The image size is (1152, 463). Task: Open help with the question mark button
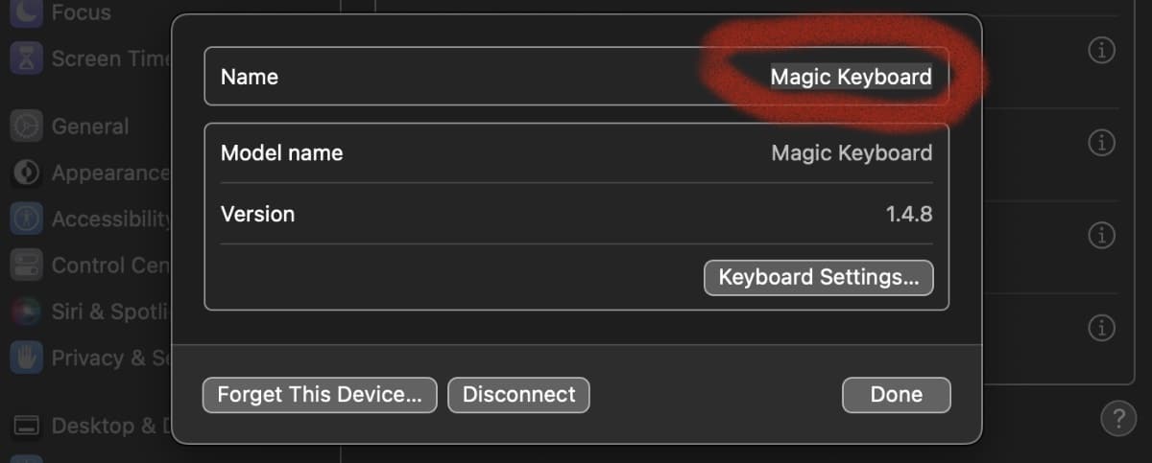tap(1117, 418)
